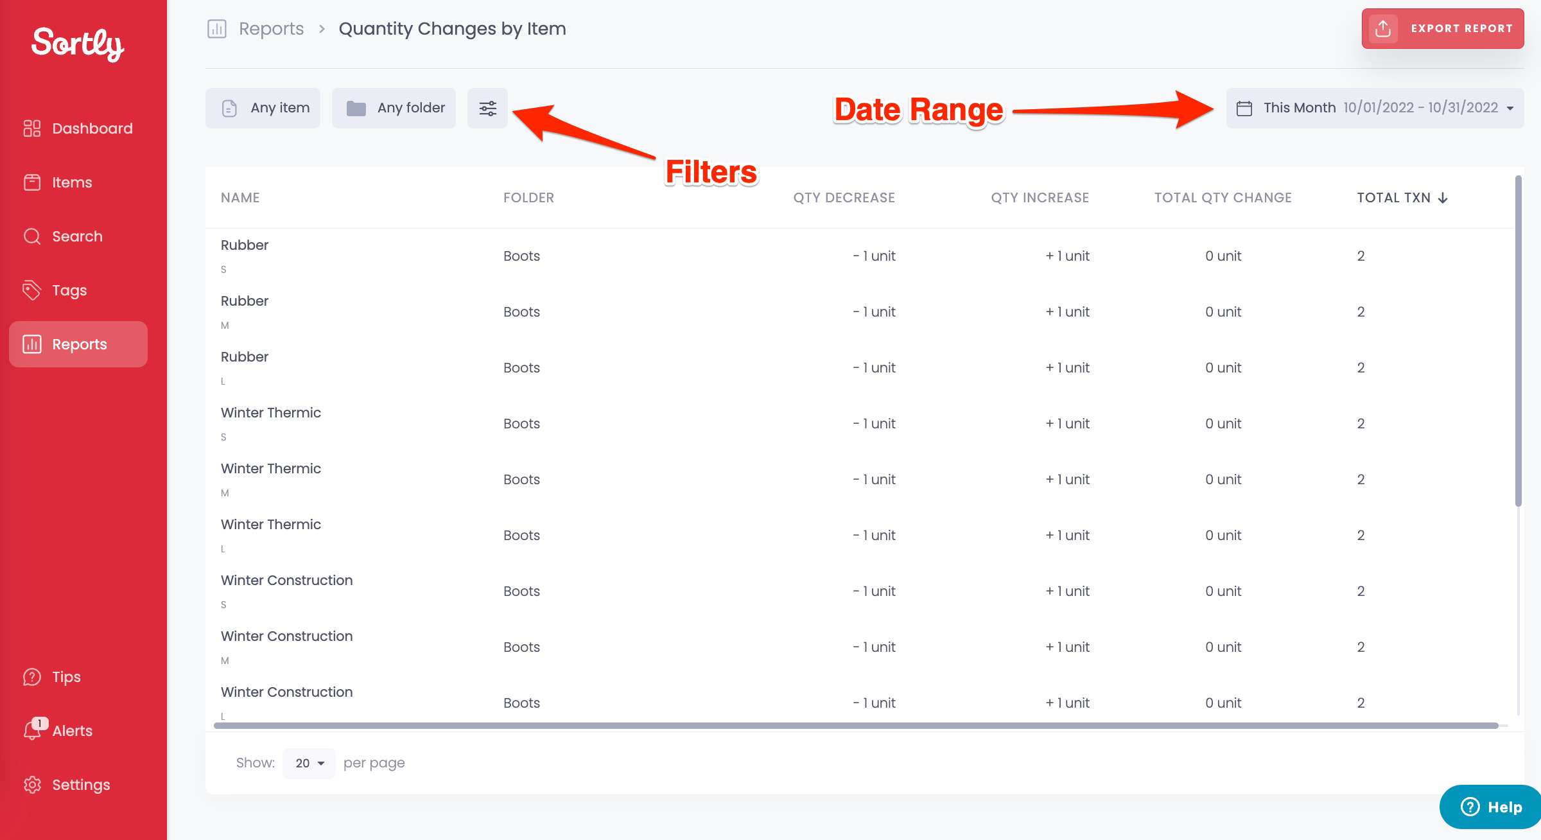Open the Any folder filter
The width and height of the screenshot is (1541, 840).
[394, 108]
